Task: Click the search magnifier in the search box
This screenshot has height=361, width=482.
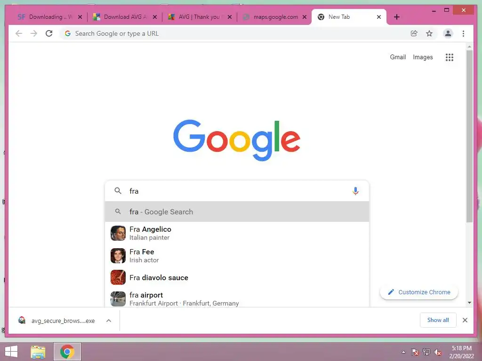Action: 118,191
